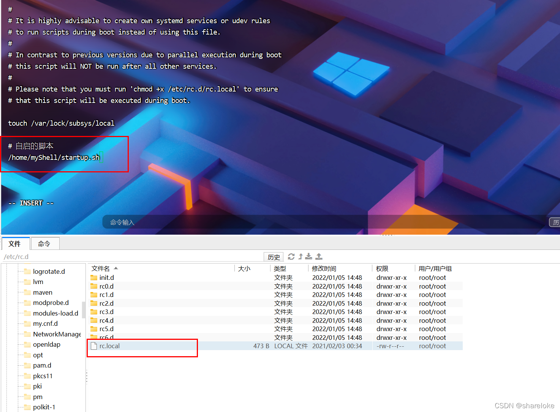Select the rc2.d folder icon
The image size is (560, 412).
pos(94,303)
